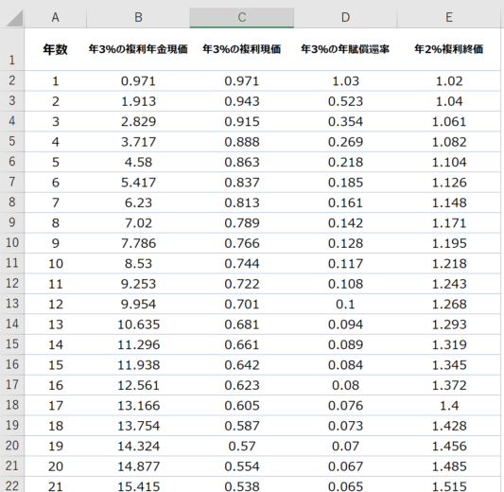
Task: Select the highlighted column C header
Action: pyautogui.click(x=242, y=17)
